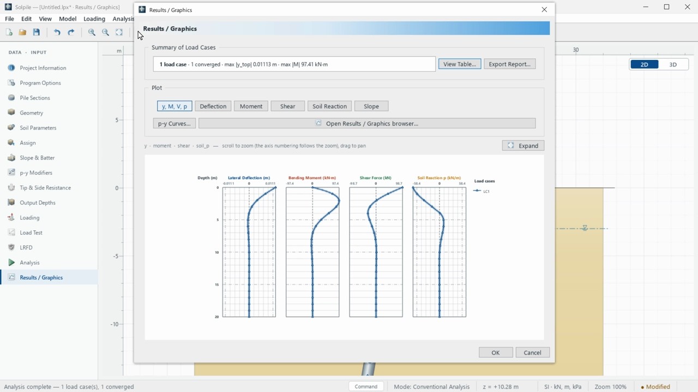Open the Slope & Batter settings
Viewport: 698px width, 392px height.
[49, 158]
